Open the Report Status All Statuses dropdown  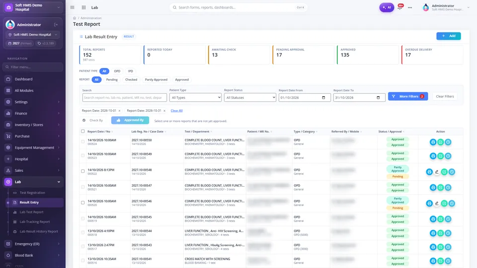250,98
